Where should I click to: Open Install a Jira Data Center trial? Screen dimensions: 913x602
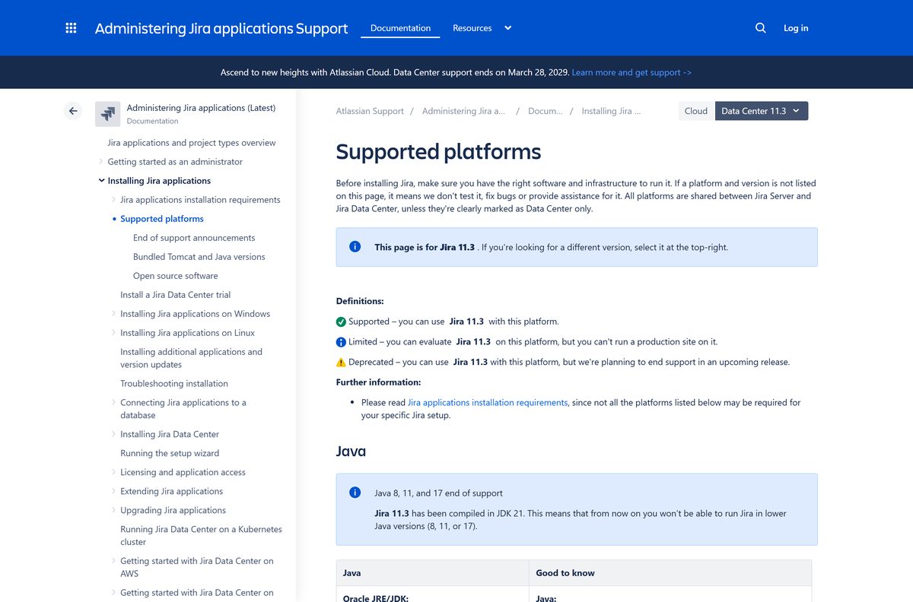[176, 295]
